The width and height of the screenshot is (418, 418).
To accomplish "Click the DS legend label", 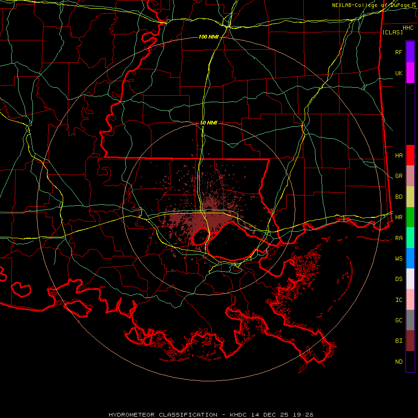I will pyautogui.click(x=398, y=279).
